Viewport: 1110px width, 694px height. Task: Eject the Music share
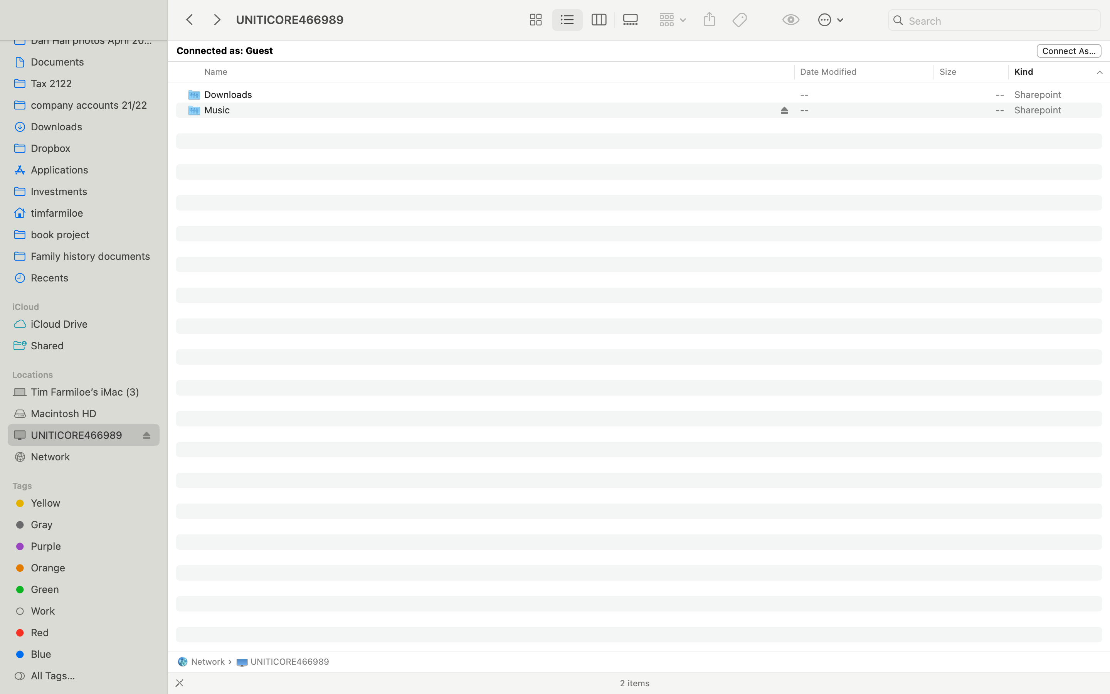coord(784,110)
